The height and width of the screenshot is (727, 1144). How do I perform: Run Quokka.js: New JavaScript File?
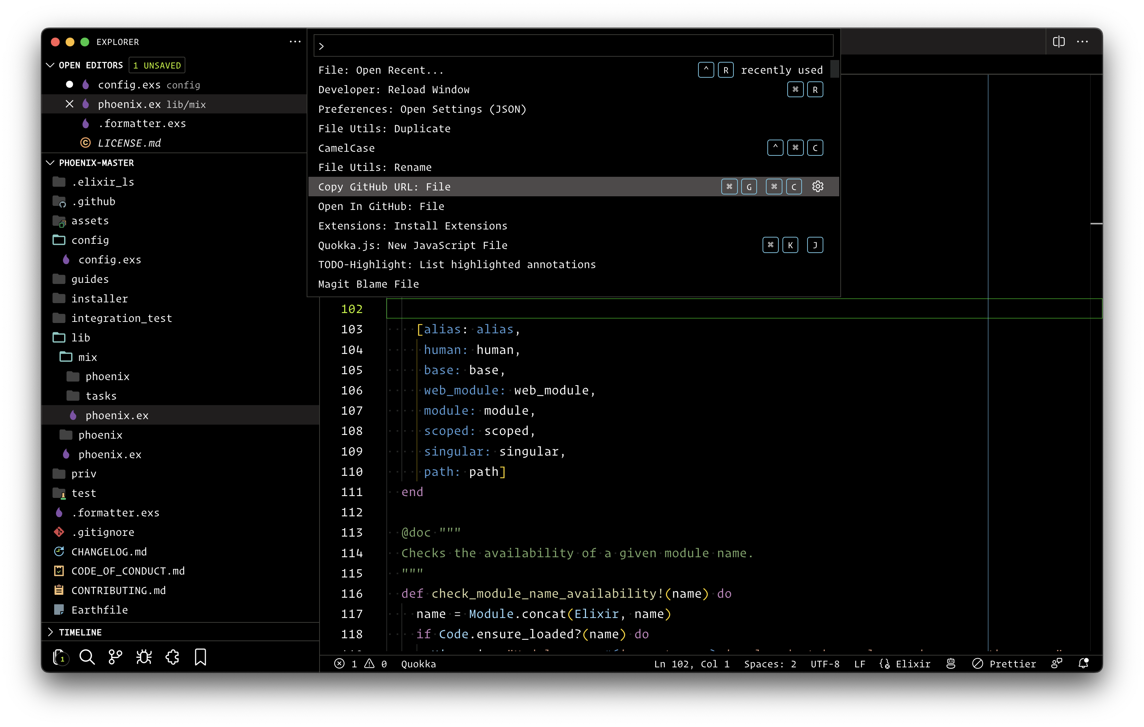pos(573,245)
